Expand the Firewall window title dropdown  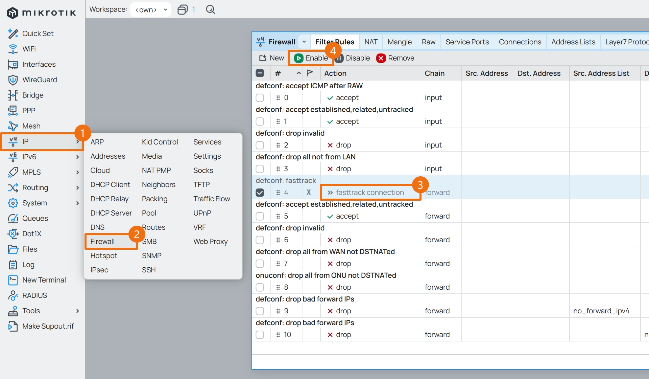click(304, 42)
